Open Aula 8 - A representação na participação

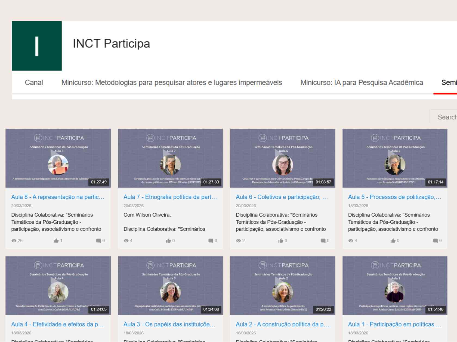tap(58, 197)
